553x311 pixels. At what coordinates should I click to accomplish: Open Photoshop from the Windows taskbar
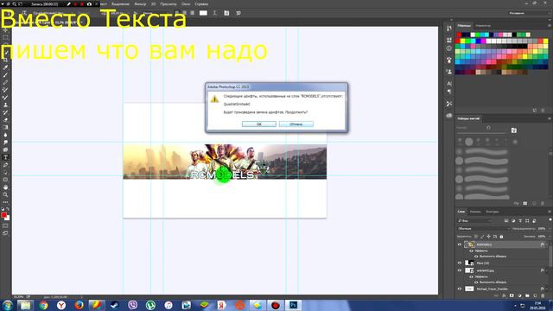pos(294,305)
